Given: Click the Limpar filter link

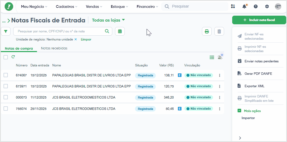Looking at the screenshot, I should pyautogui.click(x=86, y=39).
